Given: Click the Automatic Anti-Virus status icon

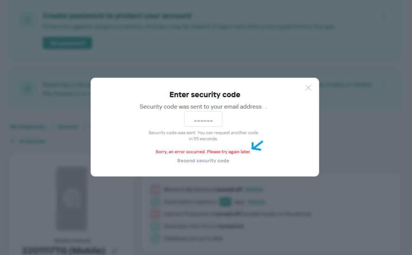Looking at the screenshot, I should coord(155,226).
